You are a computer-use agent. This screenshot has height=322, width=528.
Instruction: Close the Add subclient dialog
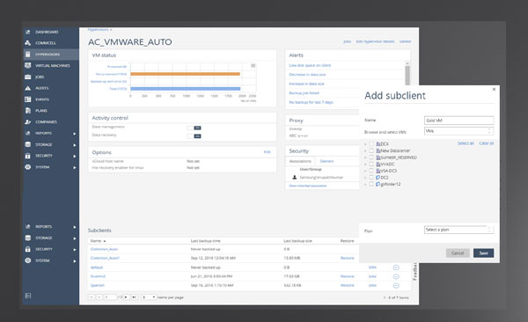(x=494, y=89)
